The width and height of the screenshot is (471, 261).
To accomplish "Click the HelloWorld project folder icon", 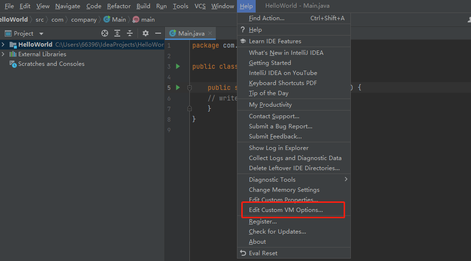I will (x=13, y=45).
